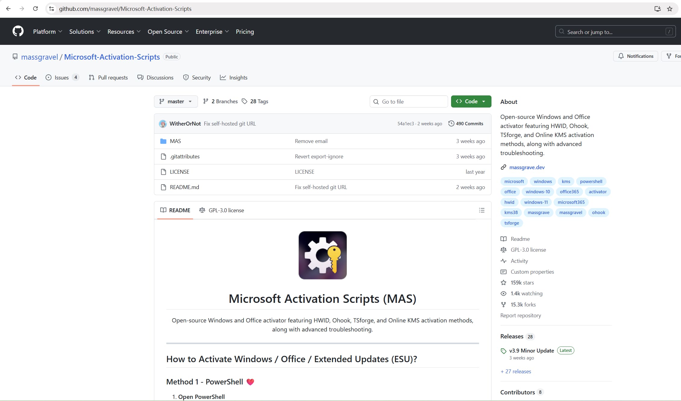
Task: Open the 490 Commits history icon
Action: click(x=451, y=123)
